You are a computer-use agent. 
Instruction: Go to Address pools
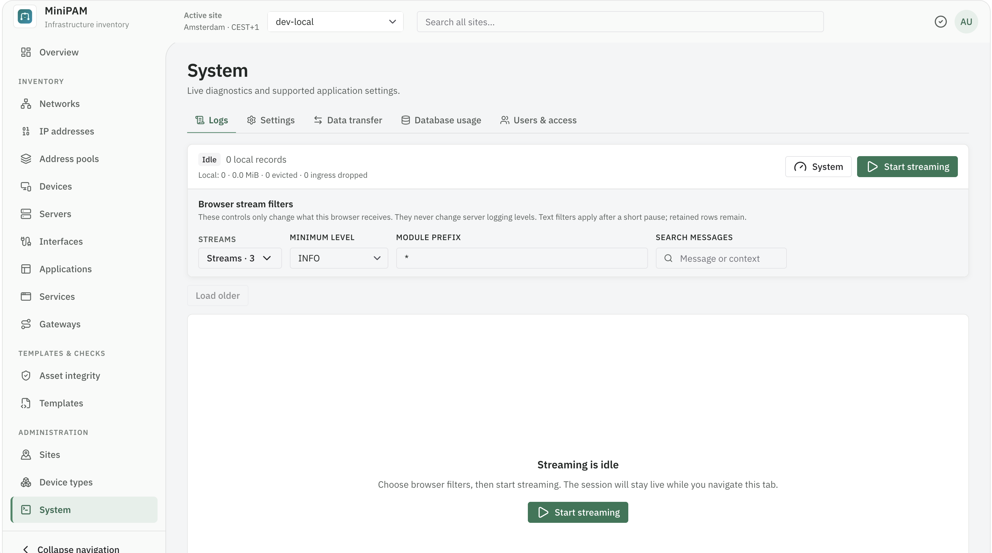click(84, 159)
